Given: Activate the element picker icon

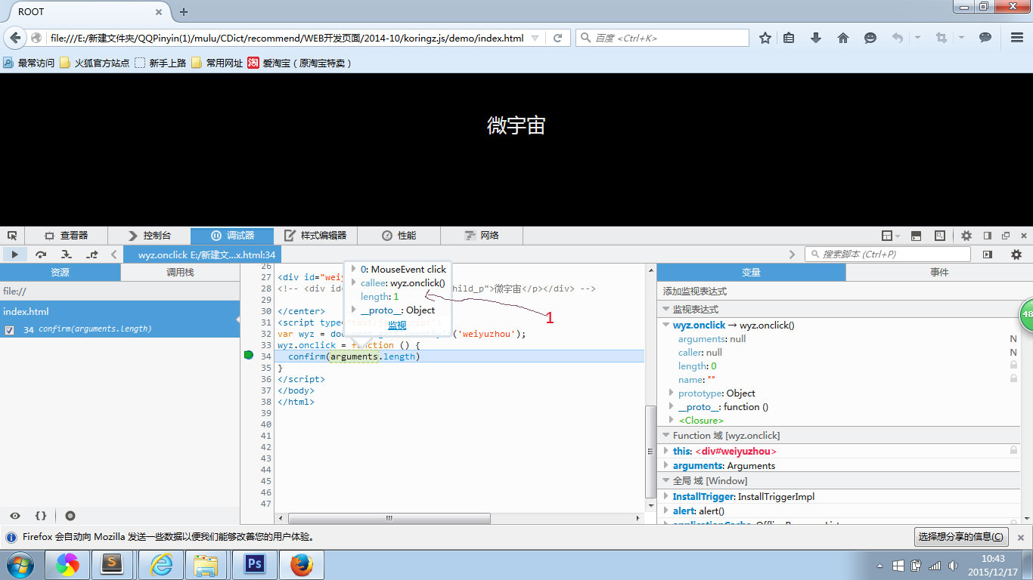Looking at the screenshot, I should click(12, 236).
